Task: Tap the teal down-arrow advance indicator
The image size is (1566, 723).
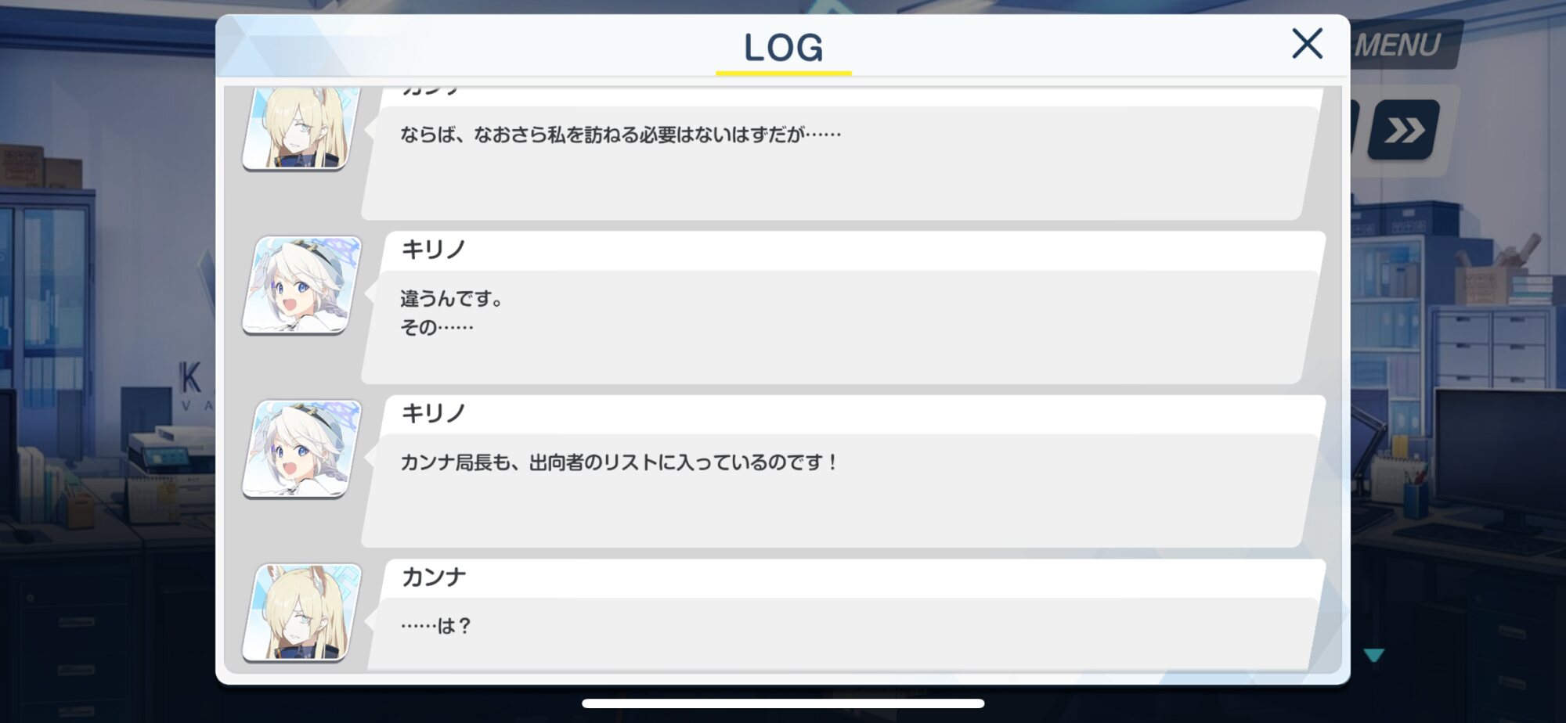Action: click(x=1374, y=655)
